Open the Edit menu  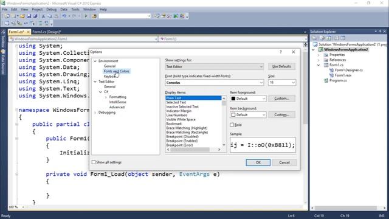click(x=14, y=10)
